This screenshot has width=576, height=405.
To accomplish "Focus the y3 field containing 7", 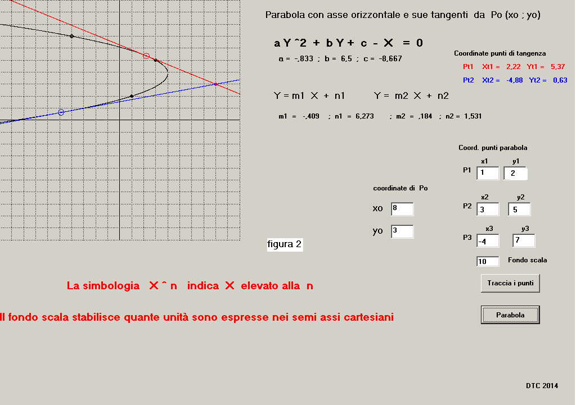I will point(524,241).
